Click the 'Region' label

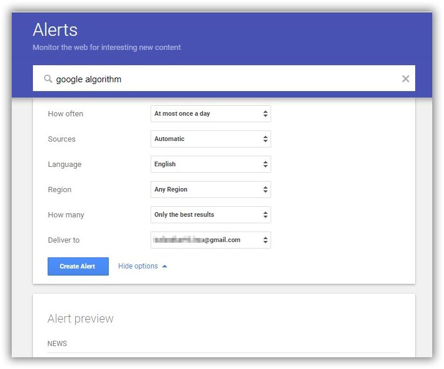tap(60, 190)
